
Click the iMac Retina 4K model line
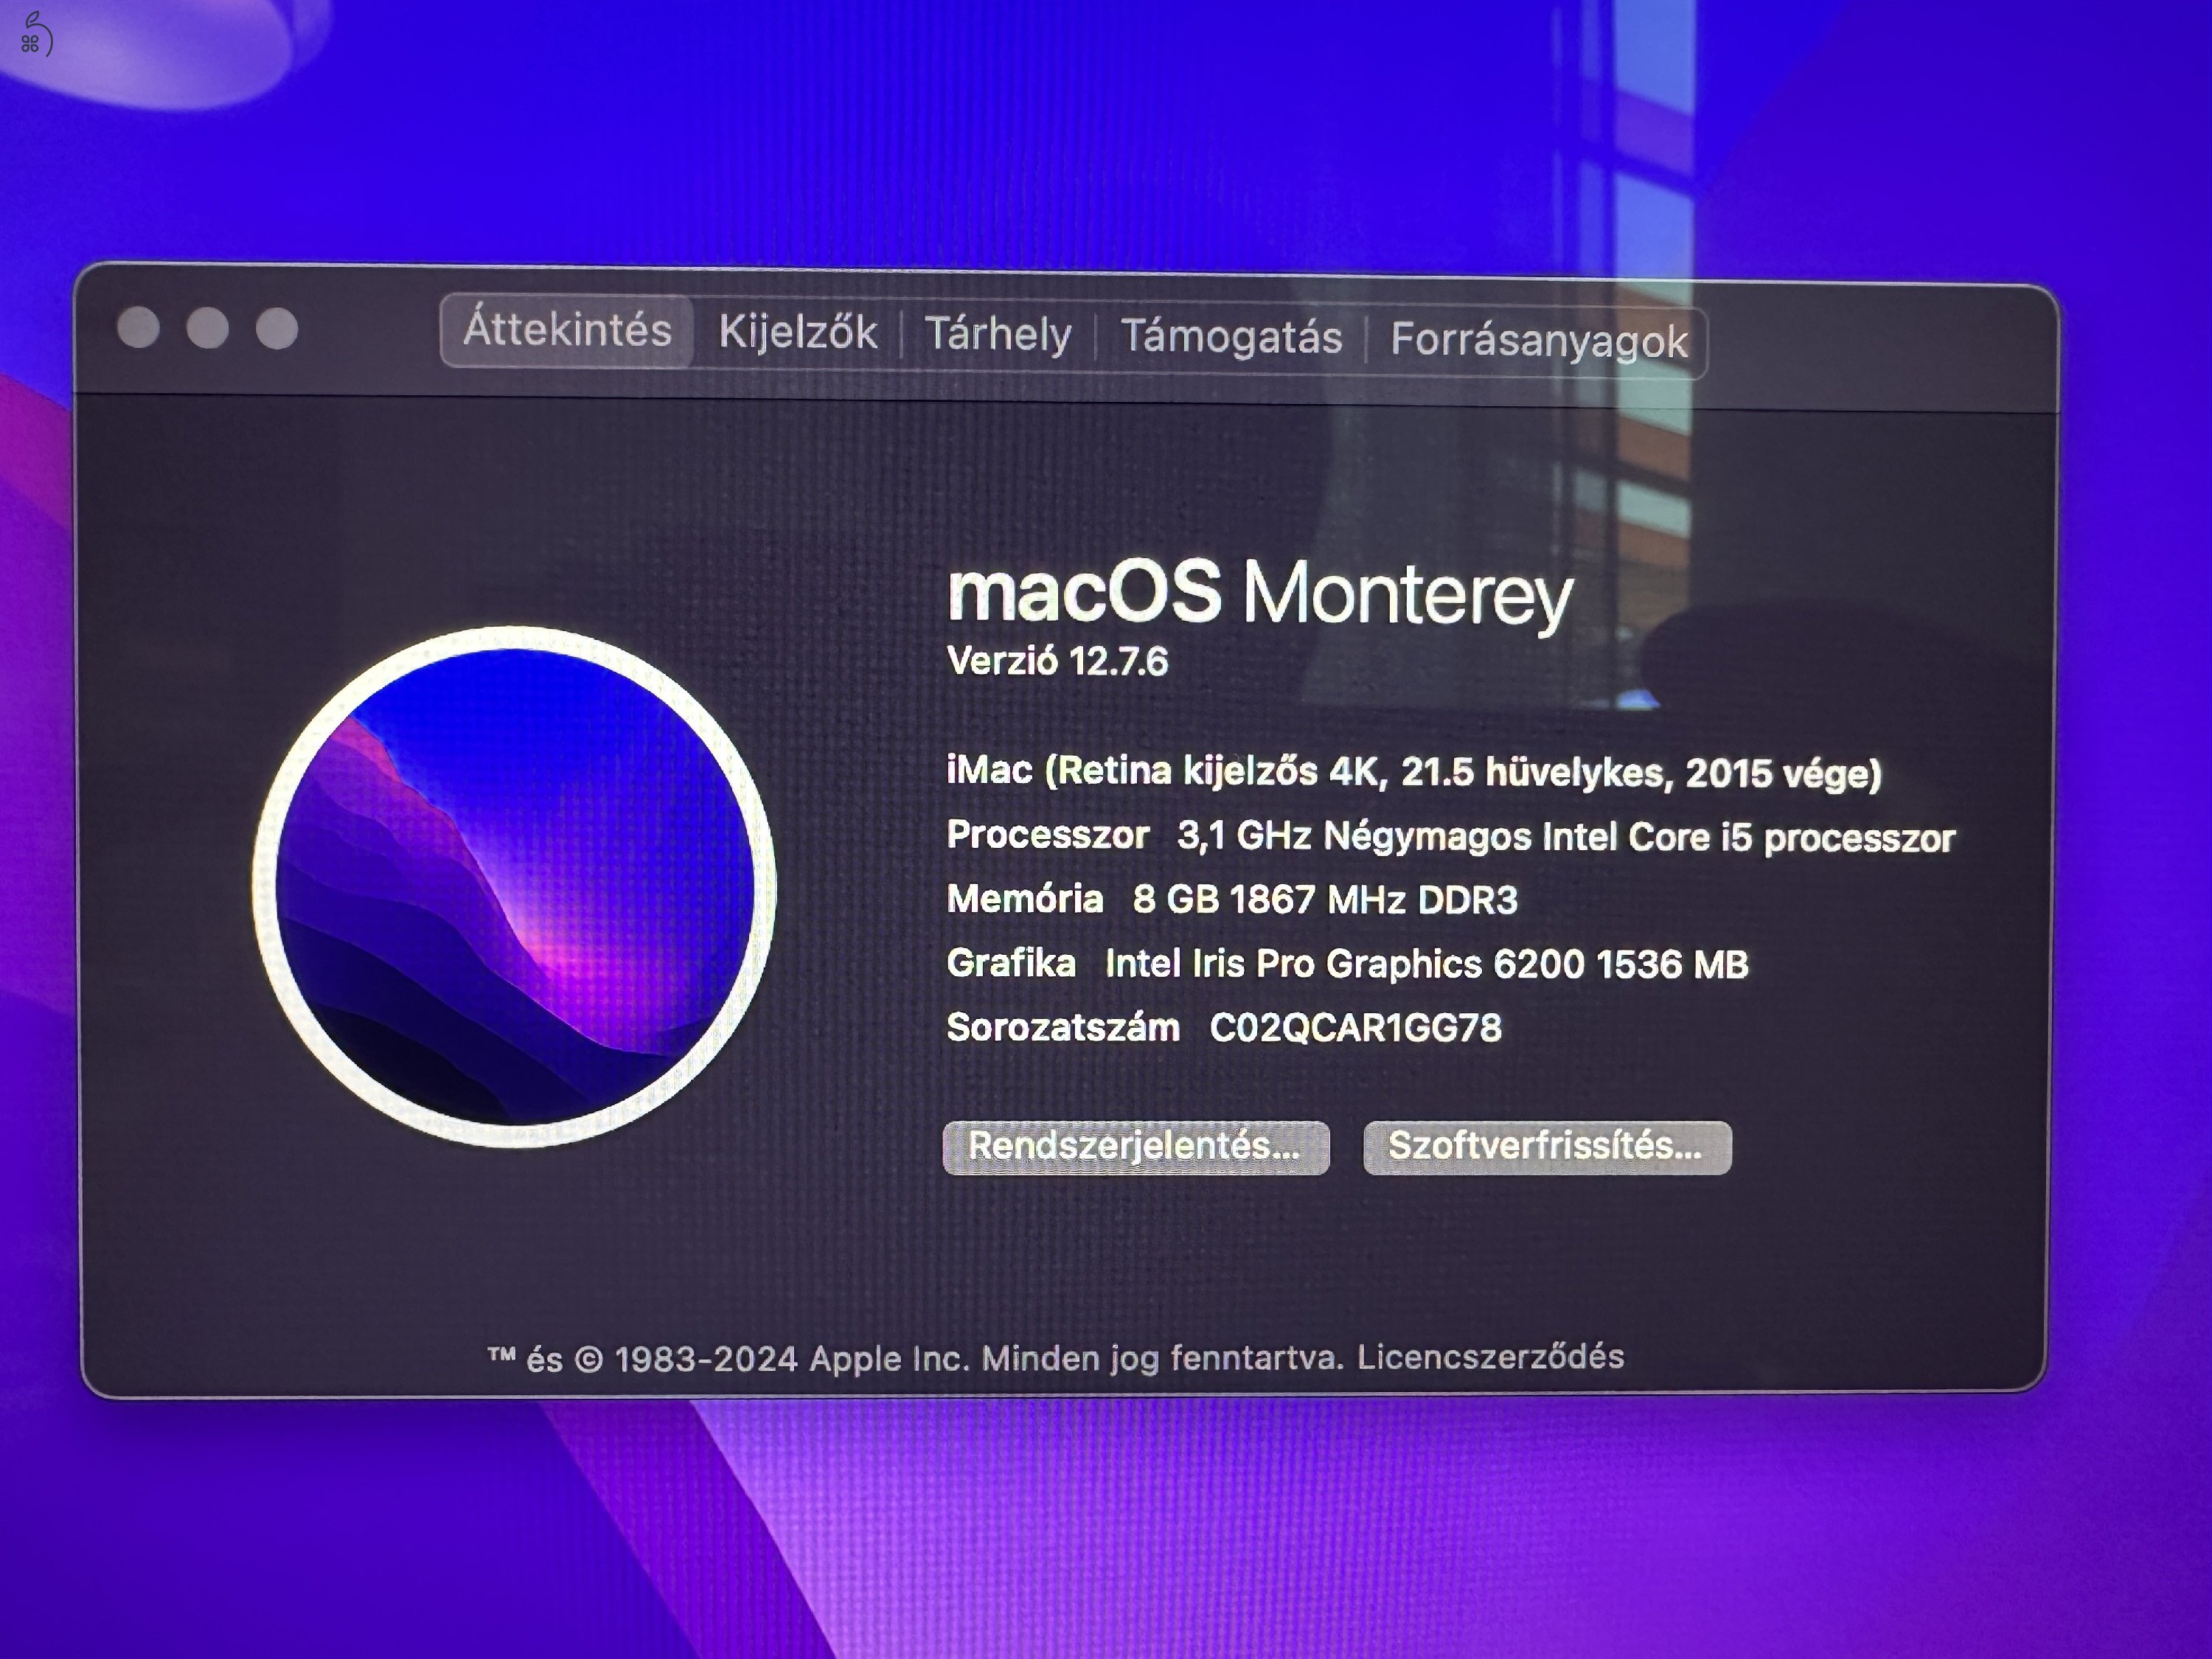click(1413, 772)
